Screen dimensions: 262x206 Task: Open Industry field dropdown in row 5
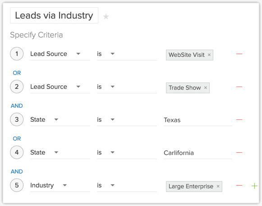click(x=60, y=185)
